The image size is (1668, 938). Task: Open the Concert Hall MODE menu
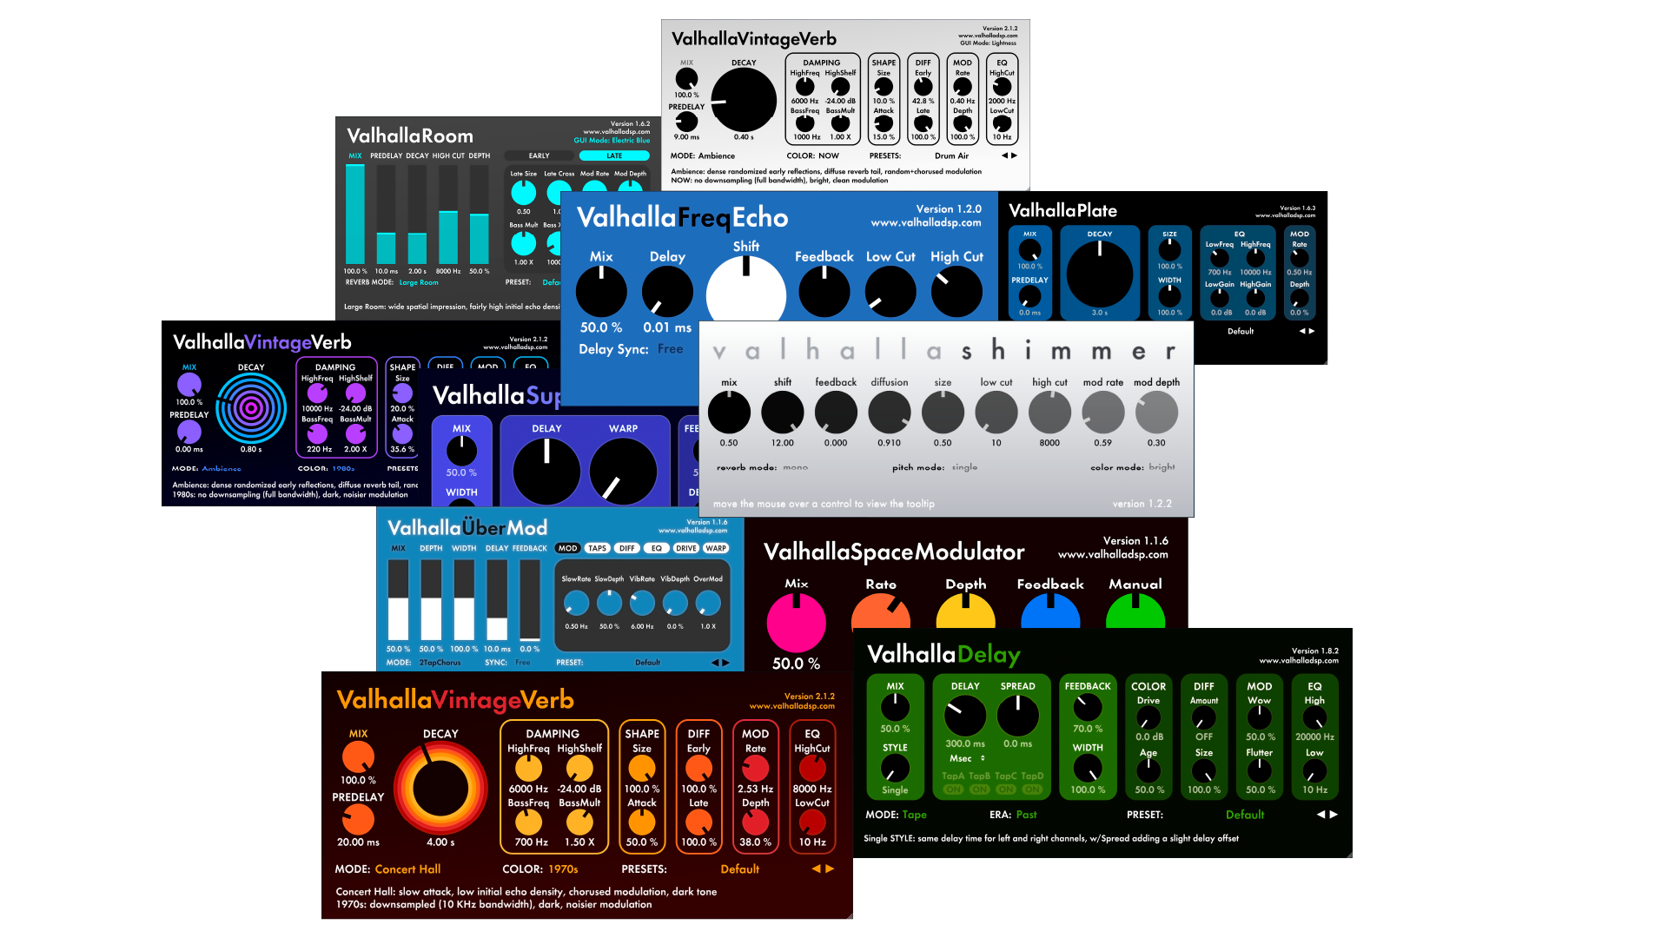407,869
